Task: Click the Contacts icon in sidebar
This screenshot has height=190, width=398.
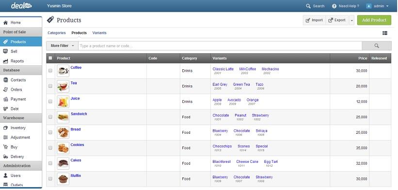Action: [x=5, y=80]
